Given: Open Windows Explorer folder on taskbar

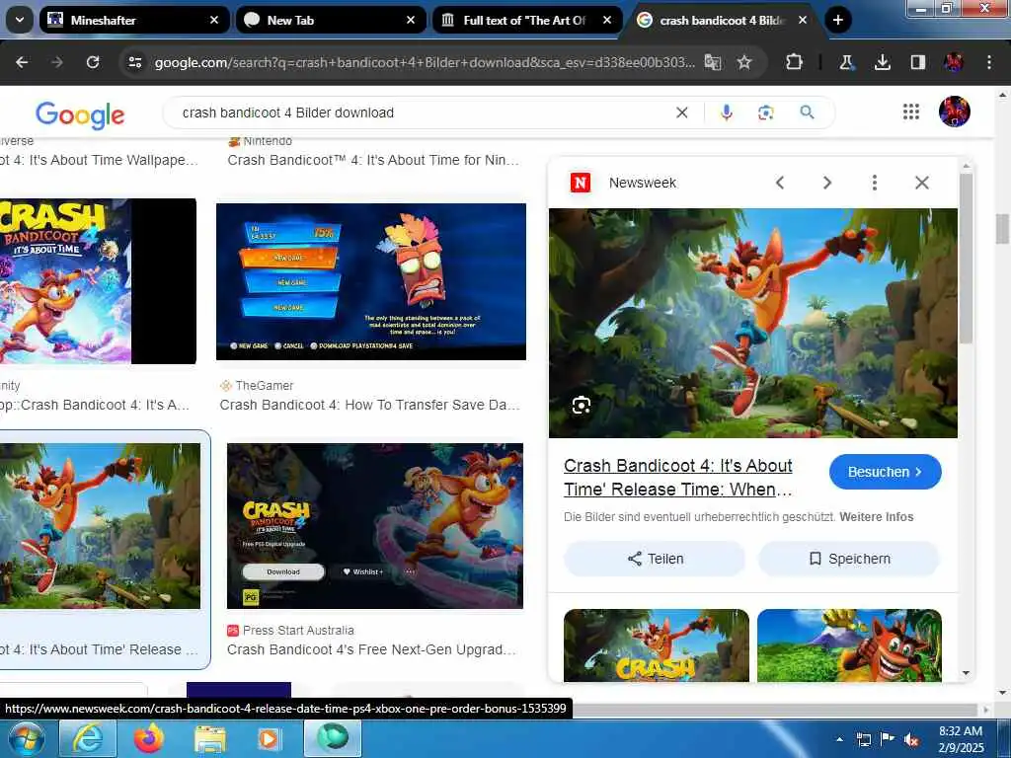Looking at the screenshot, I should click(210, 738).
